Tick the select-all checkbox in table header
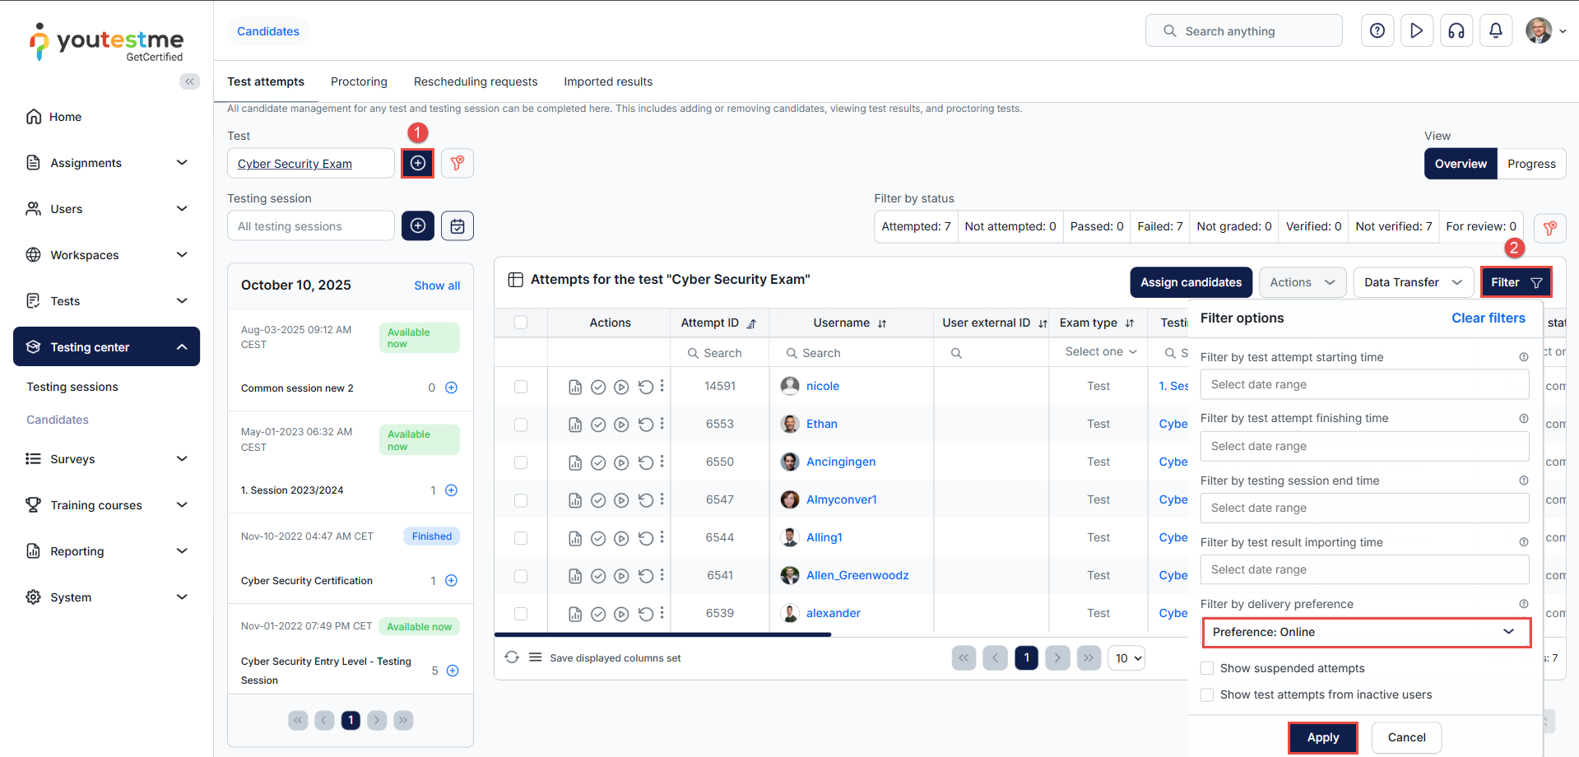This screenshot has height=757, width=1579. [521, 323]
